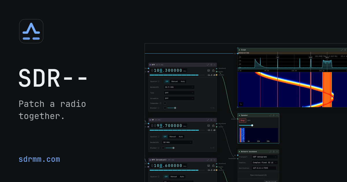Click the NFM baseband output port

pos(217,68)
